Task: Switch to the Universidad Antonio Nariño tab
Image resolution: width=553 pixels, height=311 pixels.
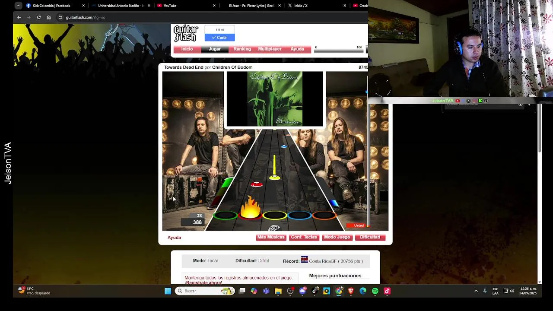Action: tap(121, 6)
